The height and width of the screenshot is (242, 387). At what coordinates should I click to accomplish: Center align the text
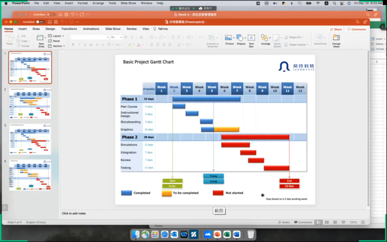pos(158,45)
